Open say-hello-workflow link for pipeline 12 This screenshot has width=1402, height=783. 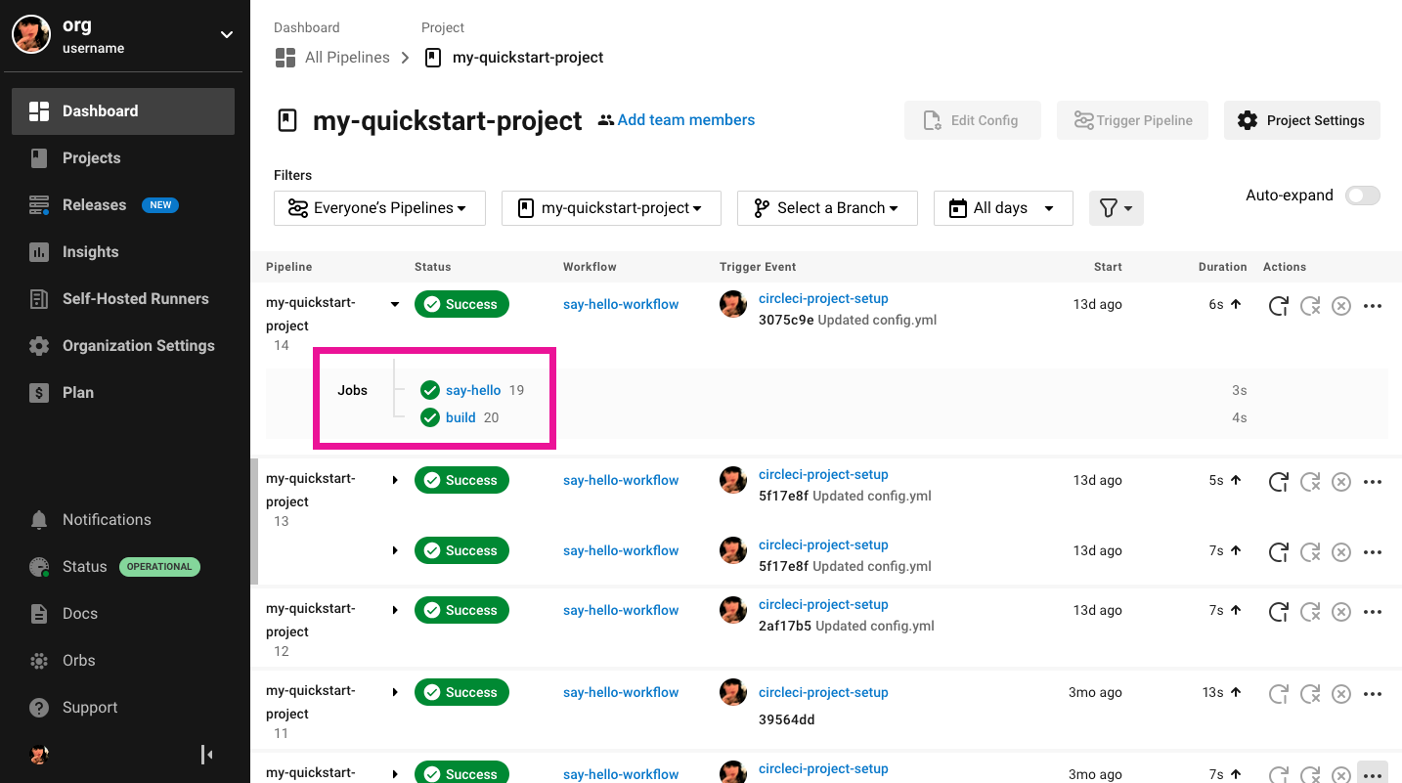[x=621, y=611]
